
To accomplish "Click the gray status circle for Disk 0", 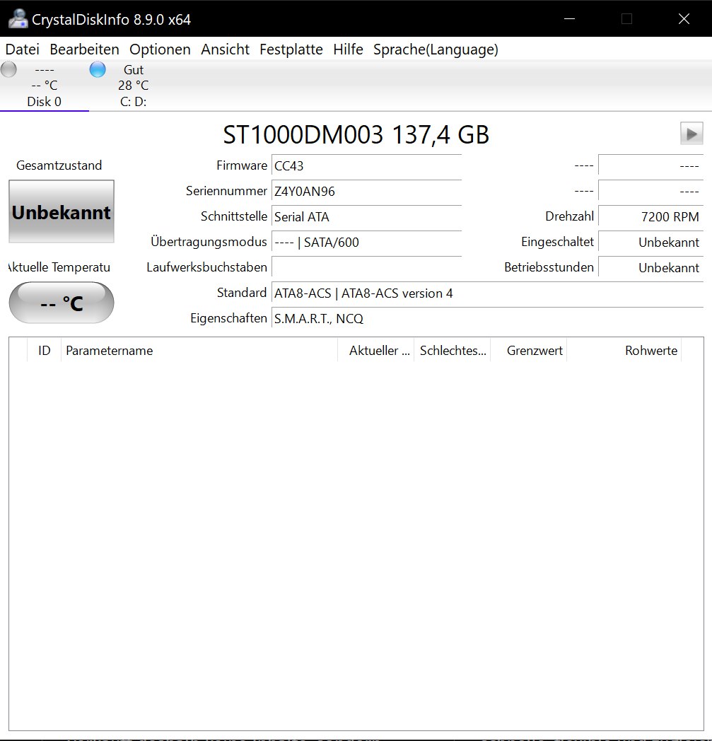I will pos(8,69).
